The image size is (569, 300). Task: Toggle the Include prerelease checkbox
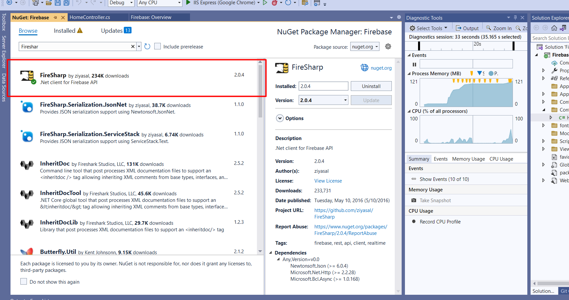tap(158, 46)
